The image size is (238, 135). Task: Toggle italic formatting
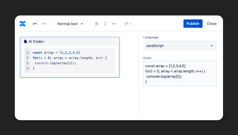coord(105,24)
